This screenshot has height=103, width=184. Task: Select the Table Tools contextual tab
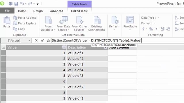(79, 4)
